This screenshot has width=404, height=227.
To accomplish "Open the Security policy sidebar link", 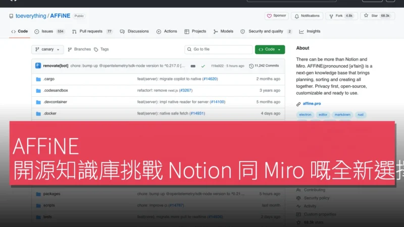I will 317,198.
